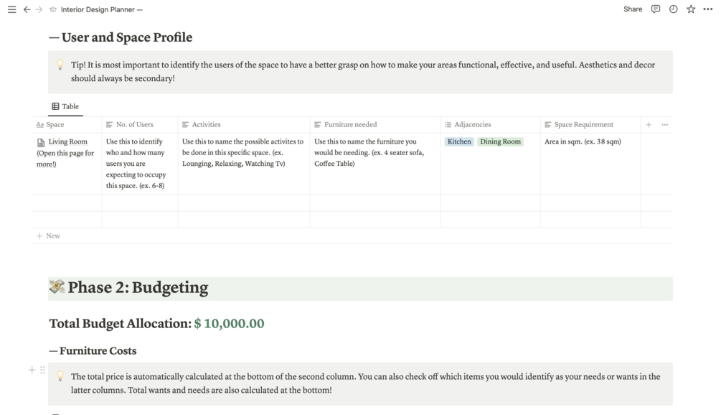This screenshot has width=721, height=415.
Task: Go back with the left arrow
Action: pyautogui.click(x=27, y=9)
